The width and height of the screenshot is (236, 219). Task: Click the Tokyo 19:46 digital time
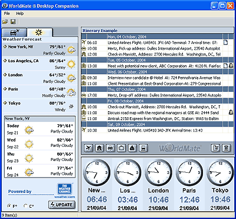[220, 199]
